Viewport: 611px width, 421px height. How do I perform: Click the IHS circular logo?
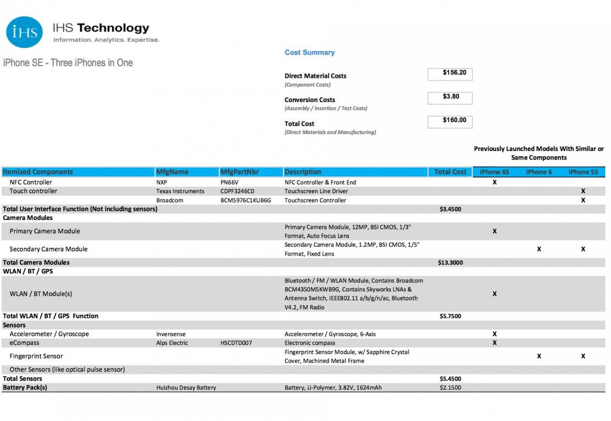pos(24,32)
